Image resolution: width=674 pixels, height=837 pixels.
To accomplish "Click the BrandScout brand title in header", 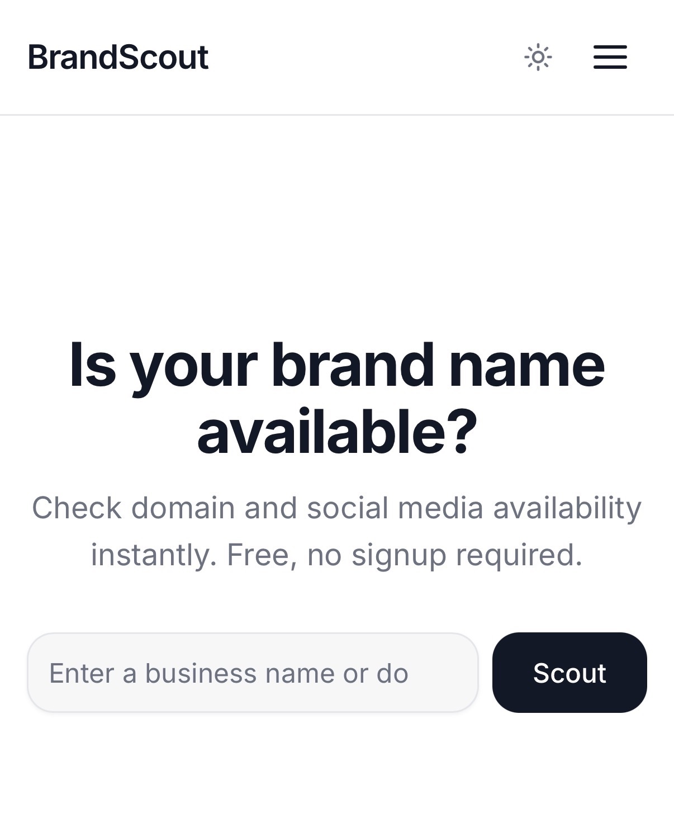I will tap(118, 57).
